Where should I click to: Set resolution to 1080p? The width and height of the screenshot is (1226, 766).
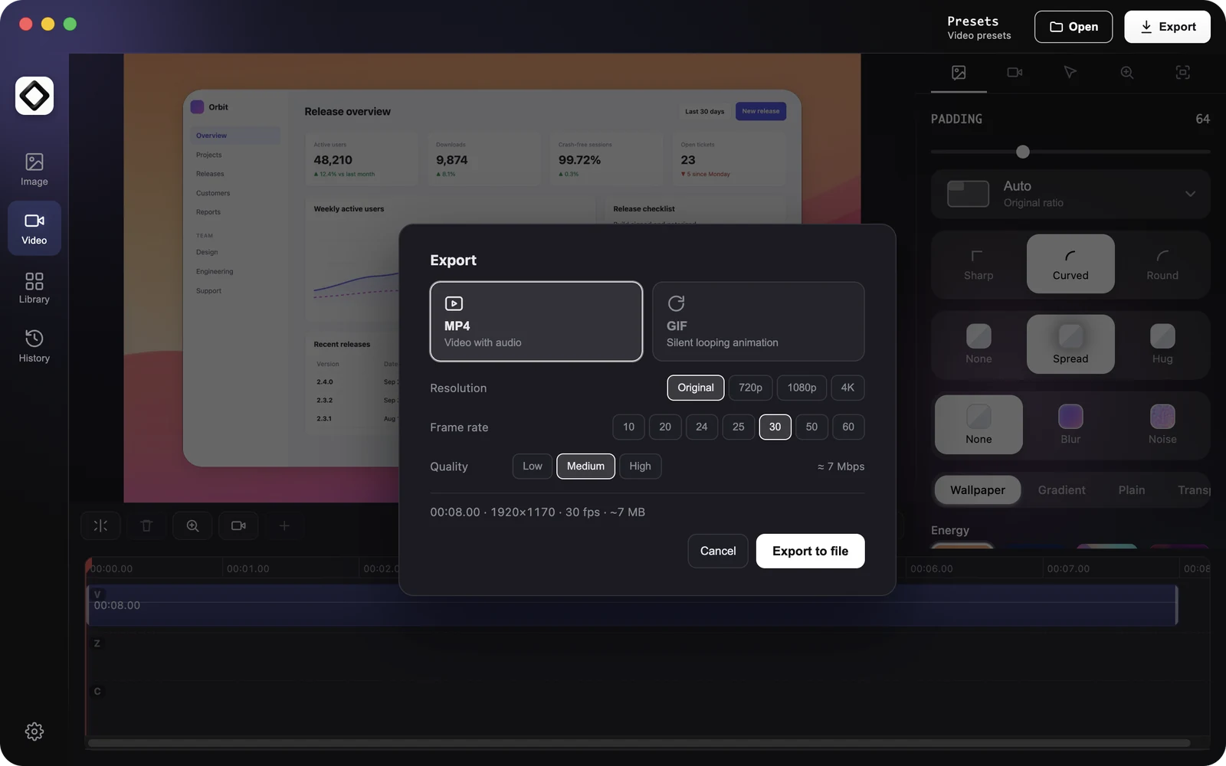[802, 388]
